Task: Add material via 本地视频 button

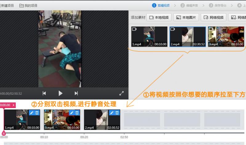Action: 159,18
